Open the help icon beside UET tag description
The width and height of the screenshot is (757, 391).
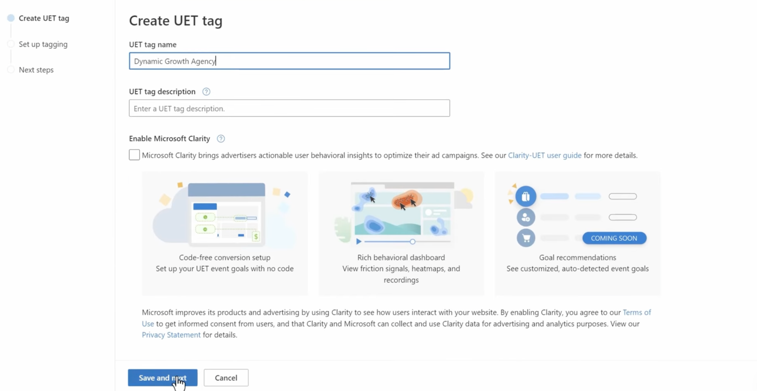tap(206, 92)
